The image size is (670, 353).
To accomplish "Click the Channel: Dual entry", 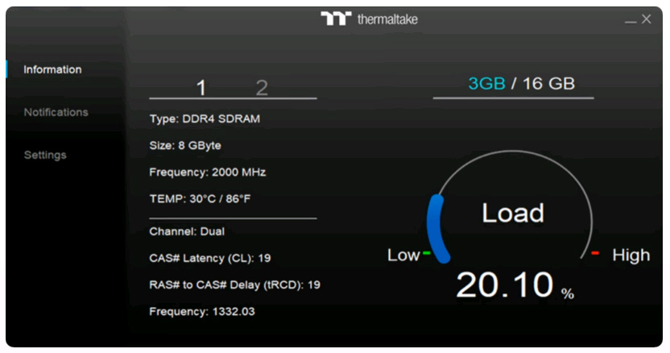I will coord(187,231).
